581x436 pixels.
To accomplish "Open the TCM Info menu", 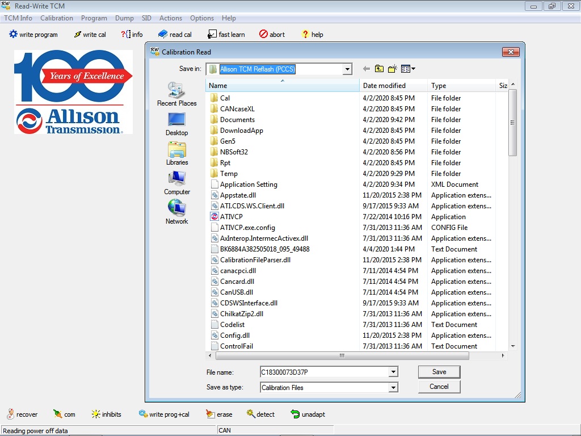I will (18, 18).
